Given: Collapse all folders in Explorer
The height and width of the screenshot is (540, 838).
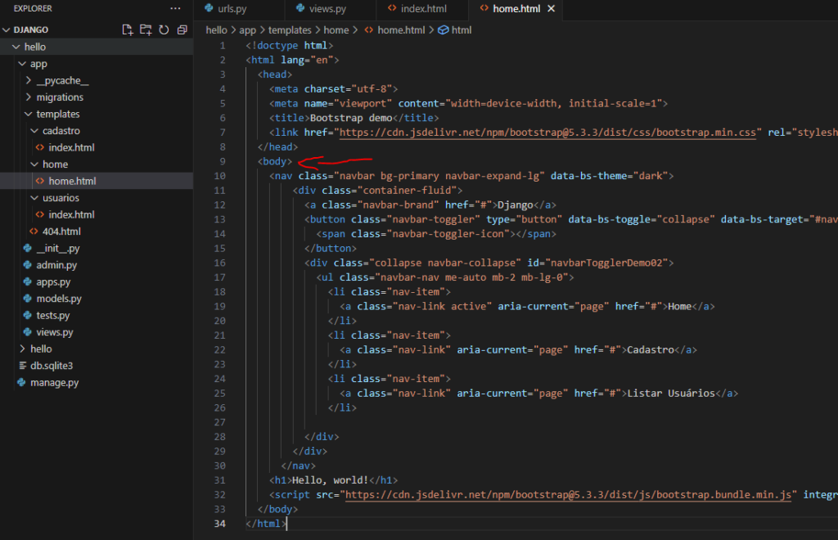Looking at the screenshot, I should [182, 29].
